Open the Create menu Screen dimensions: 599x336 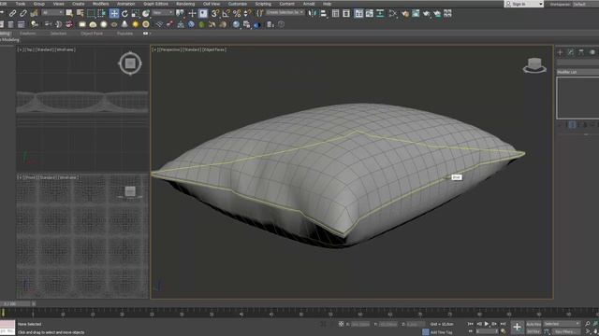78,4
